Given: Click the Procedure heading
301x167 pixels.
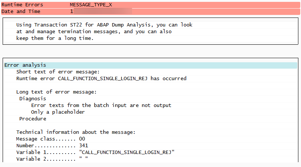Looking at the screenshot, I should click(32, 119).
